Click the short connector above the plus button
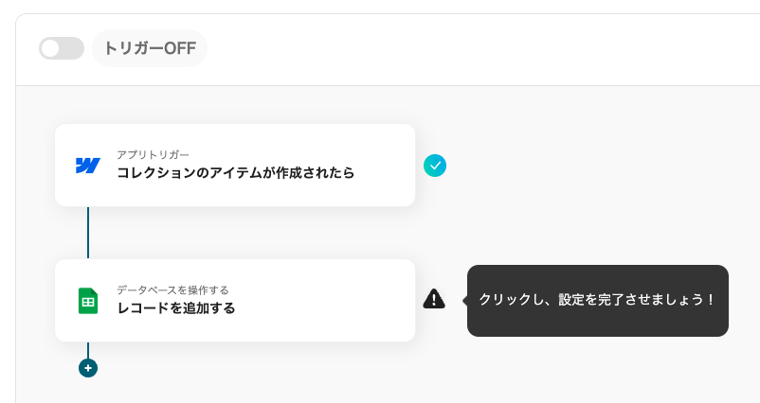The height and width of the screenshot is (403, 760). (88, 349)
